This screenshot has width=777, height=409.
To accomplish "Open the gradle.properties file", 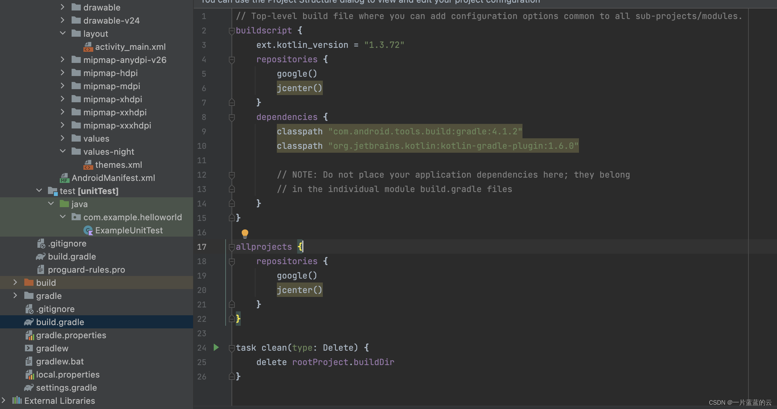I will pyautogui.click(x=71, y=335).
